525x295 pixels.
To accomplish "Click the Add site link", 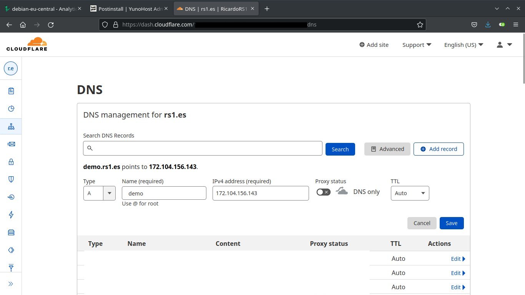I will pyautogui.click(x=374, y=45).
